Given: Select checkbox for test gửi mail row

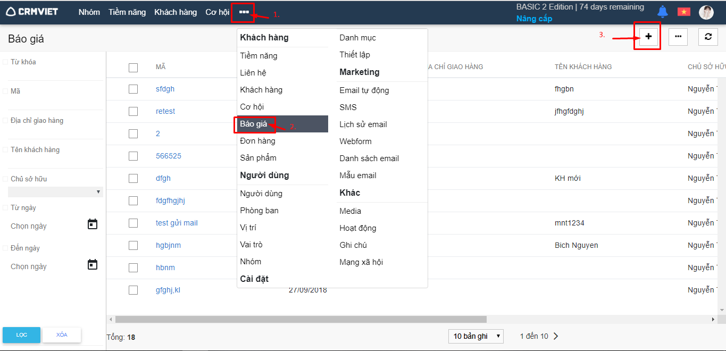Looking at the screenshot, I should pyautogui.click(x=133, y=223).
